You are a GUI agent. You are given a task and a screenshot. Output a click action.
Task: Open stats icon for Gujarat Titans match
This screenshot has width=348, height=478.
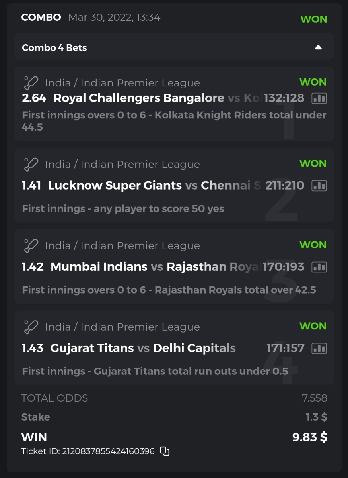pyautogui.click(x=319, y=348)
